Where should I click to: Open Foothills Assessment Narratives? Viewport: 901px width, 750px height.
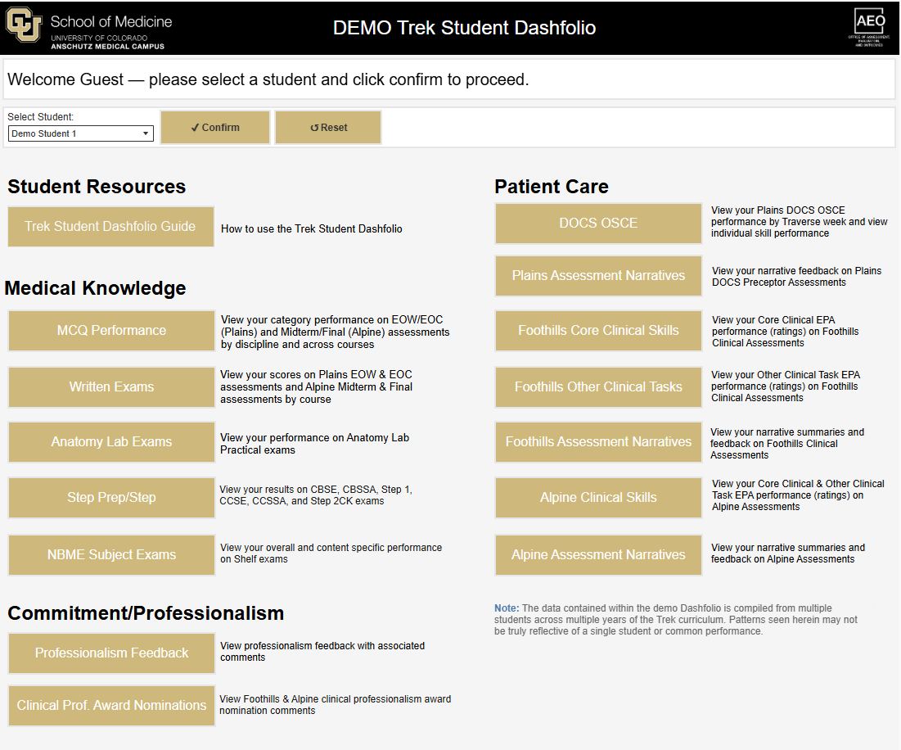point(598,442)
